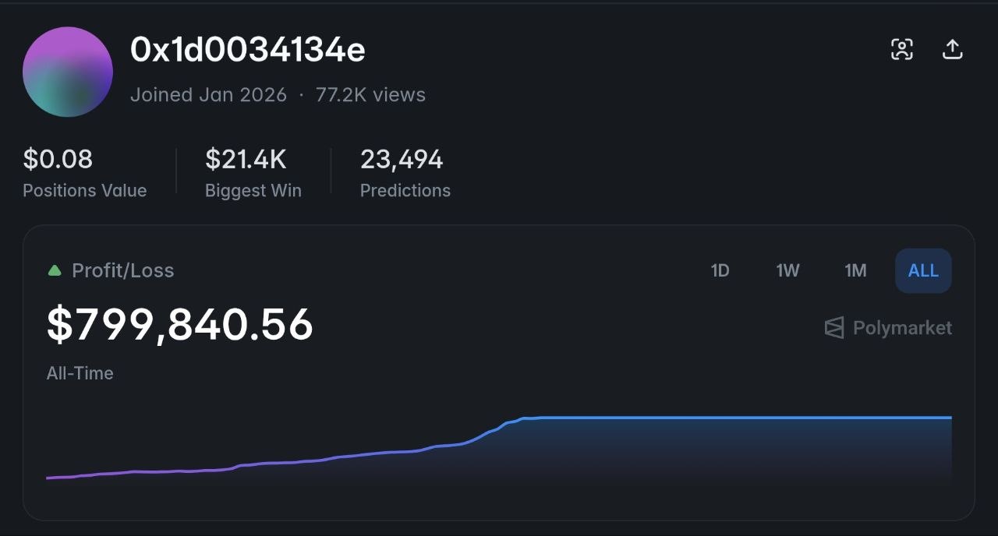Click the Polymarket watermark on the chart

click(x=887, y=328)
